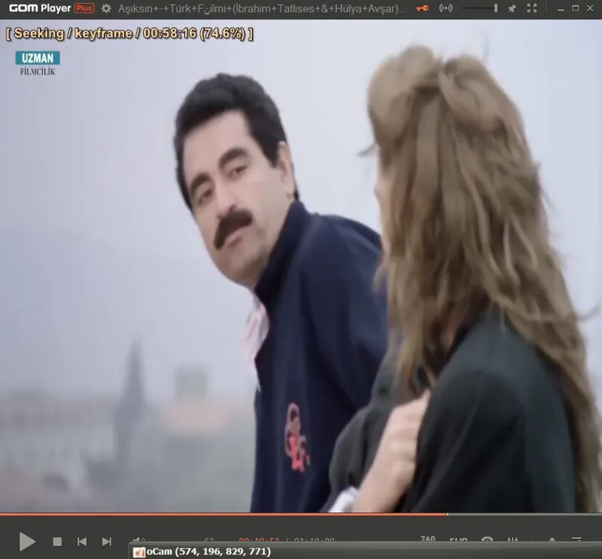Viewport: 602px width, 559px height.
Task: Click the Plus badge
Action: [x=84, y=8]
